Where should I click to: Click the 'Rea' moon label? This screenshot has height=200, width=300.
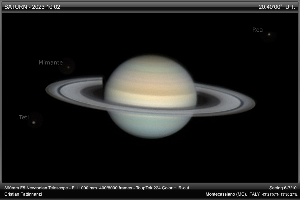click(257, 30)
